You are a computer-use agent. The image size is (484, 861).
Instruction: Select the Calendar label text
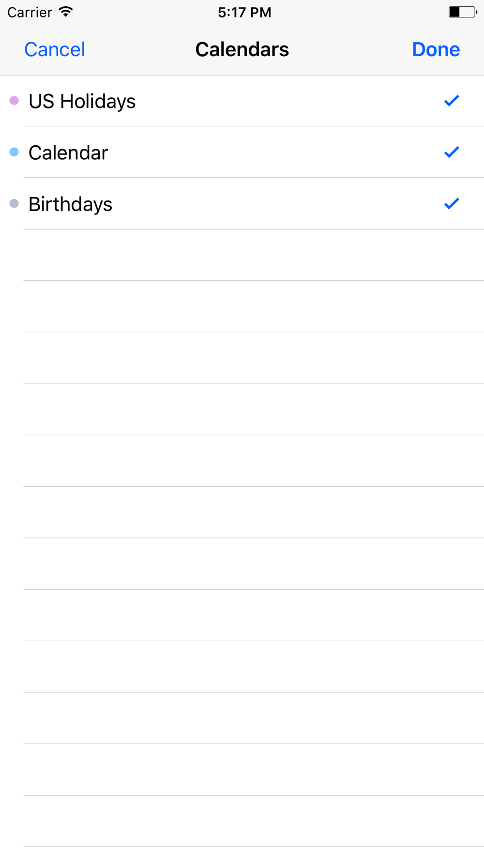click(x=68, y=153)
